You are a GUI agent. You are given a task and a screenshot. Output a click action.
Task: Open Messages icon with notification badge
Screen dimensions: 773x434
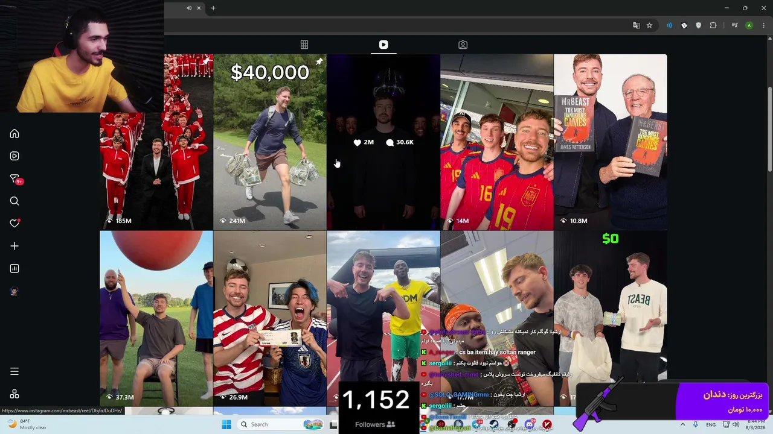tap(15, 179)
